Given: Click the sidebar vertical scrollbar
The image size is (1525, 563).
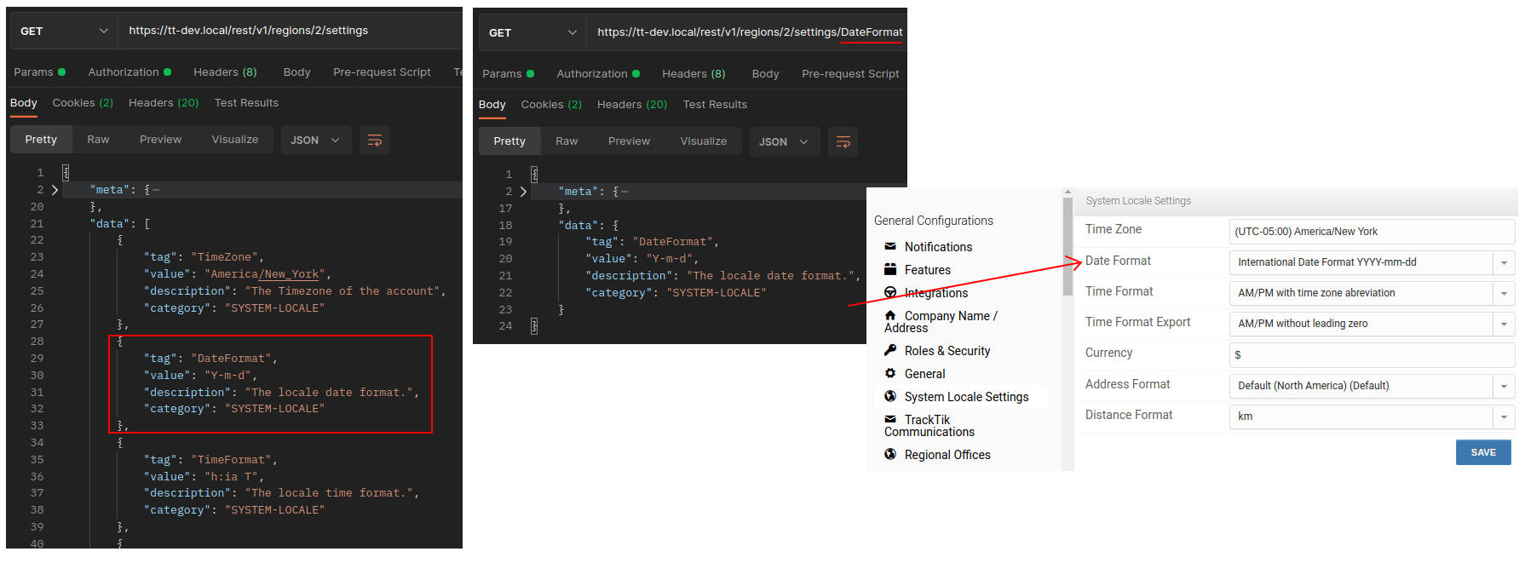Looking at the screenshot, I should click(1067, 247).
